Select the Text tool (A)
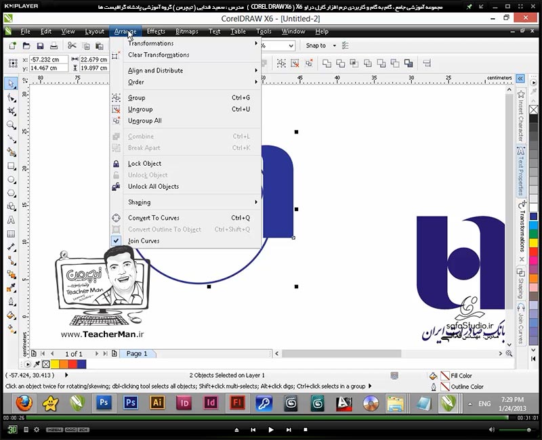This screenshot has height=440, width=542. click(x=11, y=220)
